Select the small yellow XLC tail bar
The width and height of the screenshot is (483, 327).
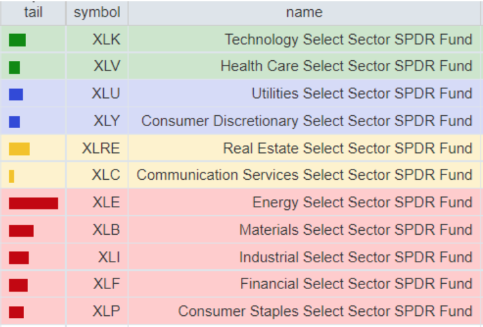[x=12, y=177]
